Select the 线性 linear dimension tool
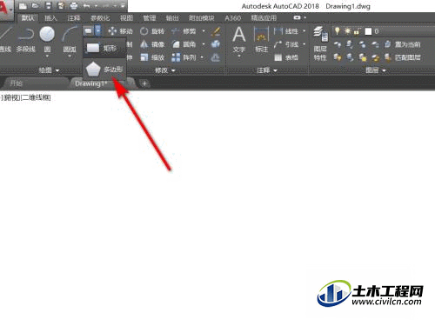The width and height of the screenshot is (435, 326). tap(286, 31)
